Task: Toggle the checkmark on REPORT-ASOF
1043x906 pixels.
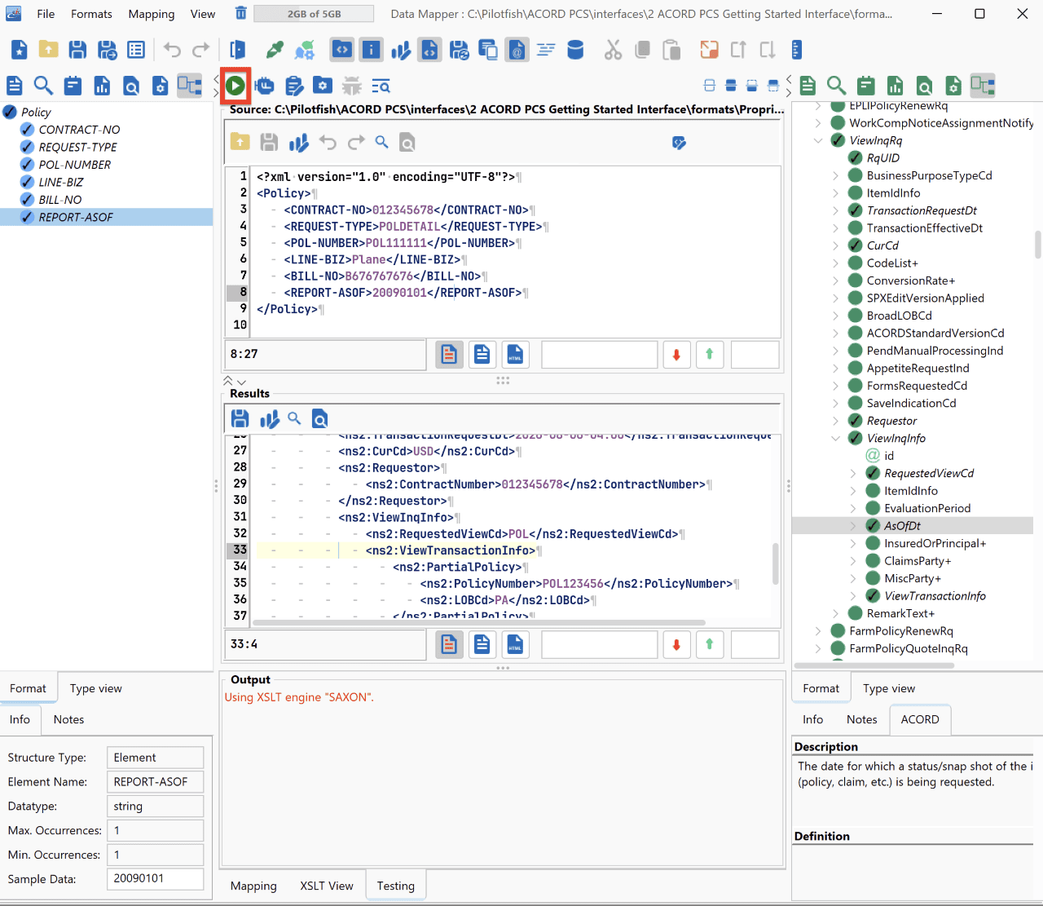Action: coord(27,217)
